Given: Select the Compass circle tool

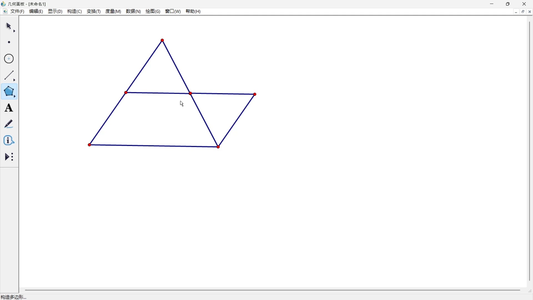Looking at the screenshot, I should [9, 59].
